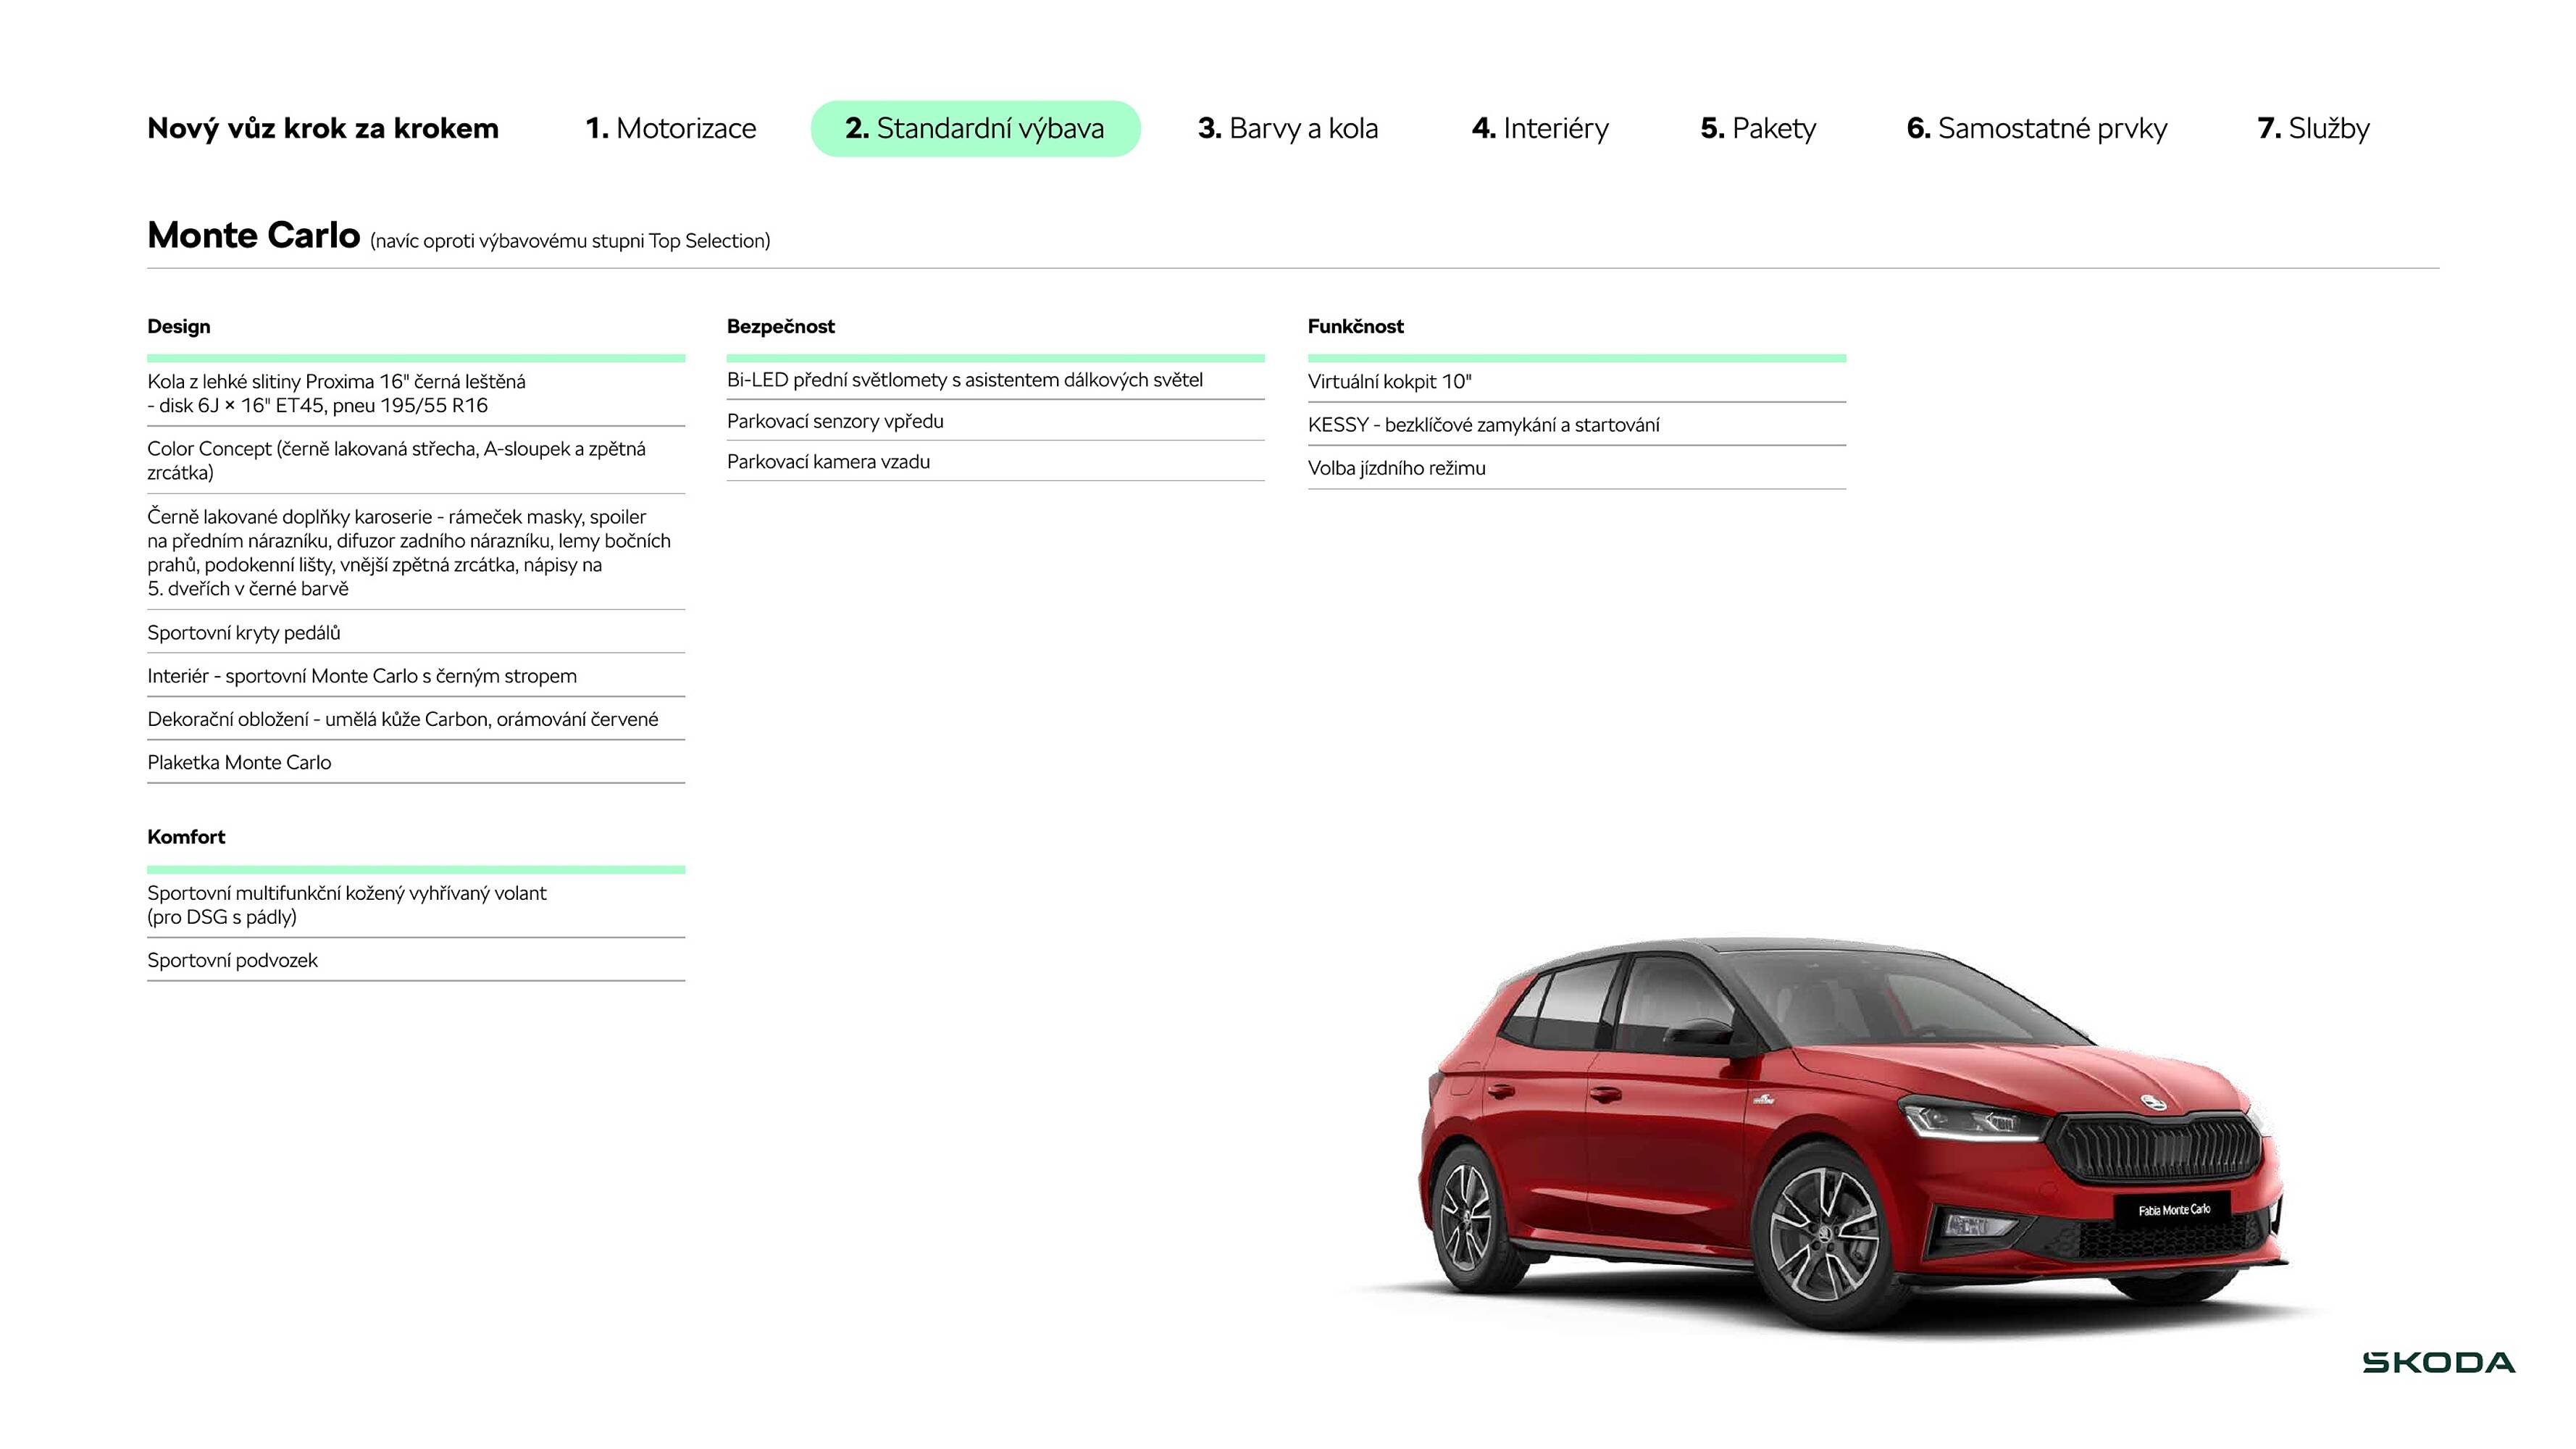Select the Sportovní podvozek list entry

click(x=232, y=960)
